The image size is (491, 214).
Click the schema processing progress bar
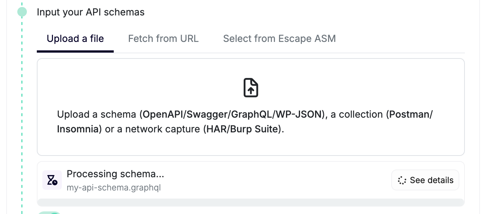(x=251, y=203)
